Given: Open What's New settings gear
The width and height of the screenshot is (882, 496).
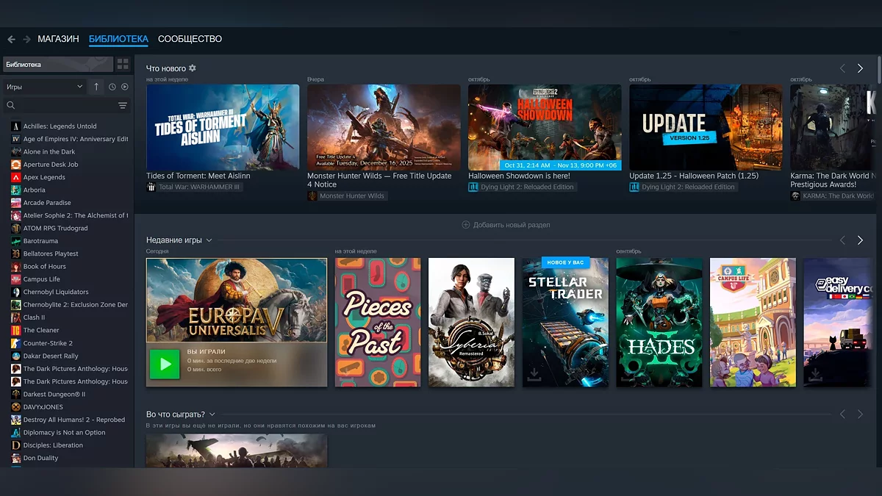Looking at the screenshot, I should 193,68.
